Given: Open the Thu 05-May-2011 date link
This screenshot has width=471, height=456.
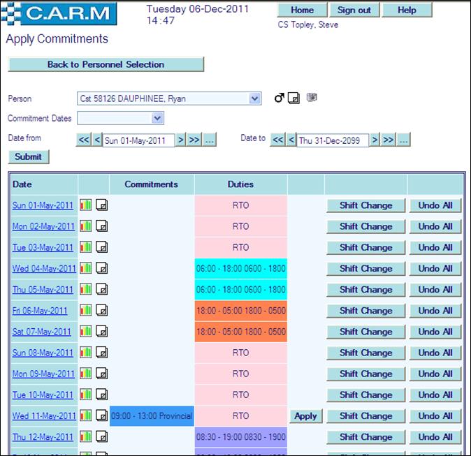Looking at the screenshot, I should click(43, 290).
